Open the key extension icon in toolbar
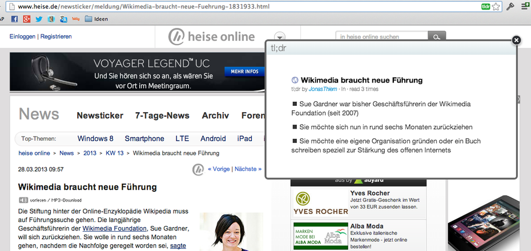531x251 pixels. (510, 6)
